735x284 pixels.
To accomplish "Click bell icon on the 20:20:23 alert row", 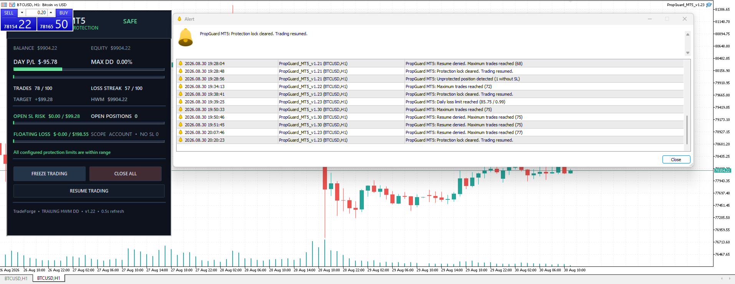I will tap(180, 140).
